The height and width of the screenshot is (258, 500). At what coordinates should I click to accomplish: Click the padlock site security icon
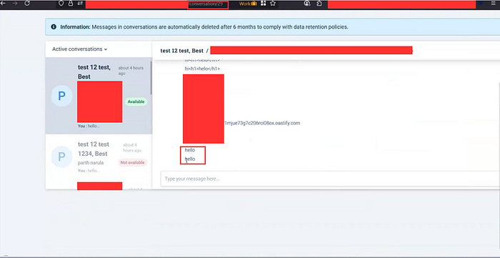[71, 3]
